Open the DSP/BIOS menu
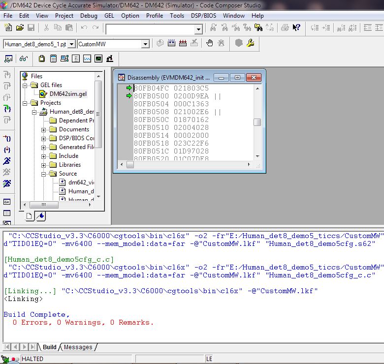Viewport: 384px width, 364px height. pos(203,16)
